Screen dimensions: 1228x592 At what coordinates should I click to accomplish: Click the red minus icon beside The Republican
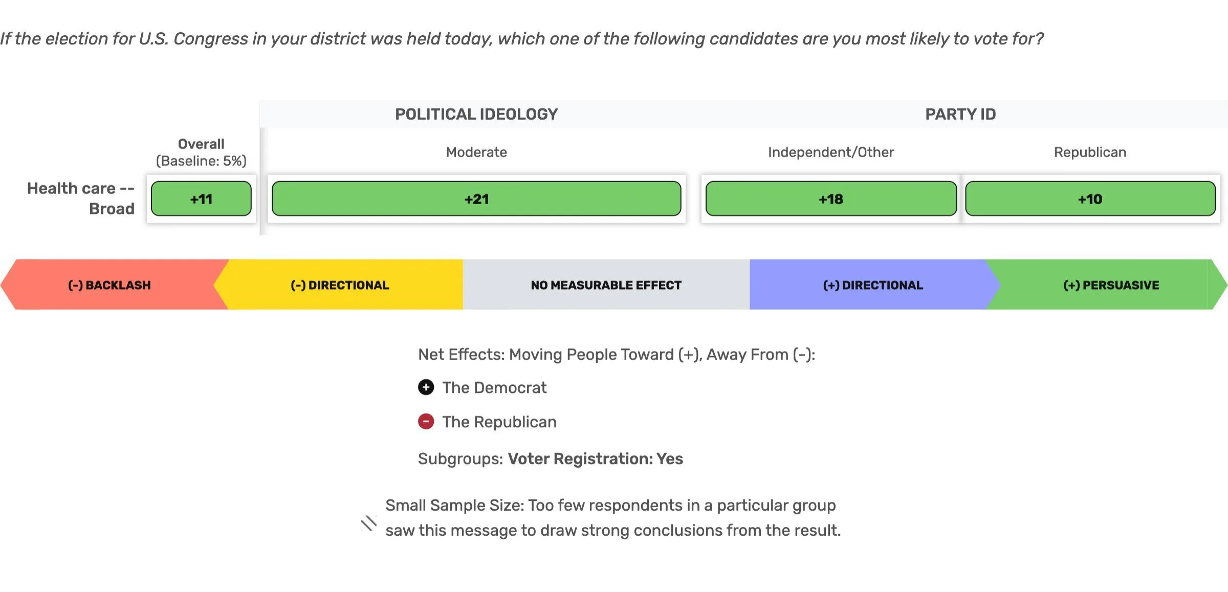coord(426,422)
